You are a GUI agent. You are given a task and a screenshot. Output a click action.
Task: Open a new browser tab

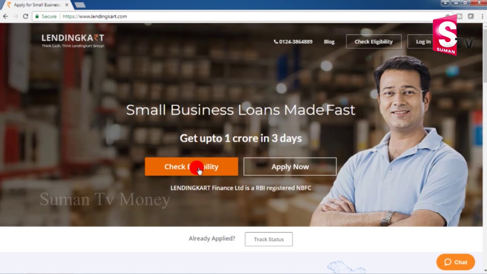(x=80, y=5)
